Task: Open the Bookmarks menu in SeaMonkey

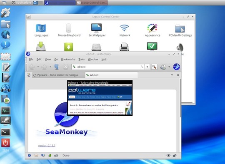Action: 68,60
